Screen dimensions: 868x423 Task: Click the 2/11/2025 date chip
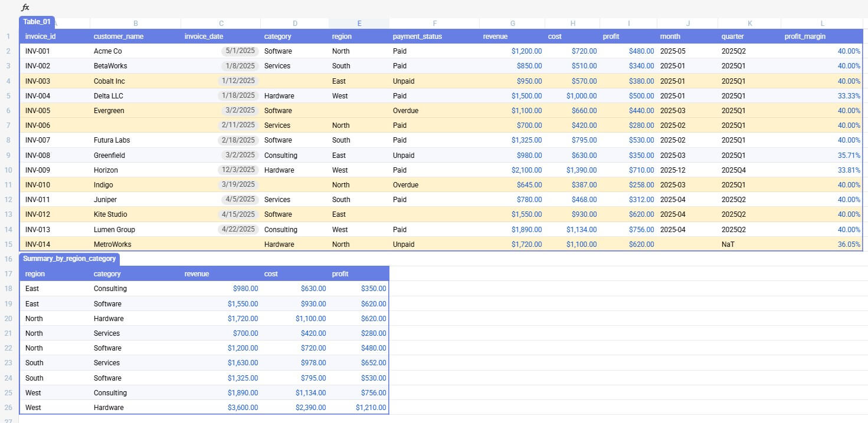click(x=238, y=125)
